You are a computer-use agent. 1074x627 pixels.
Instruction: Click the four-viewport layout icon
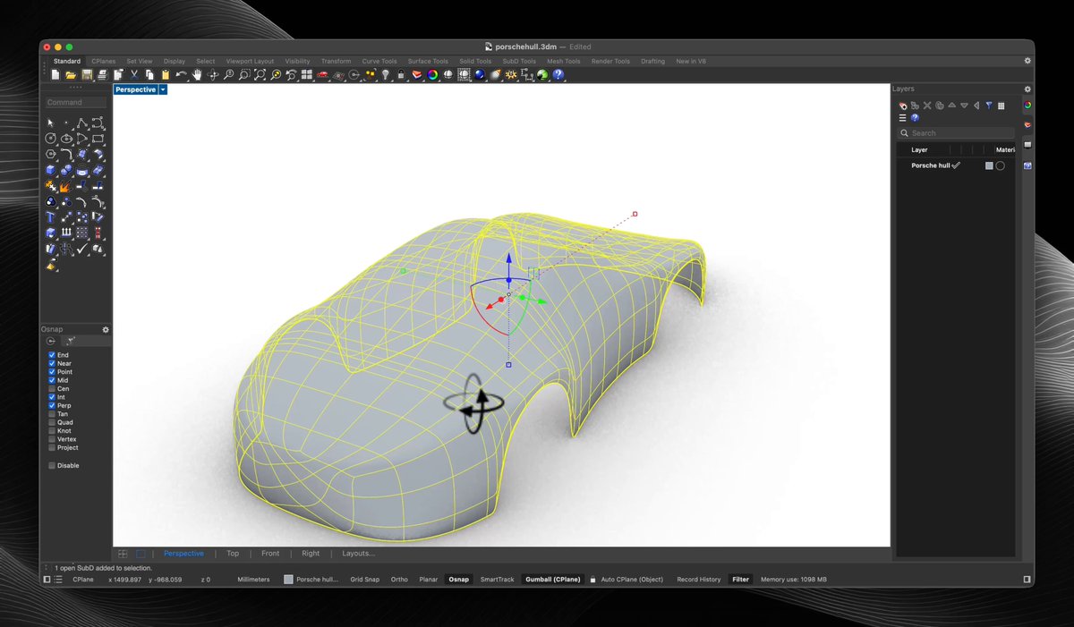tap(307, 75)
